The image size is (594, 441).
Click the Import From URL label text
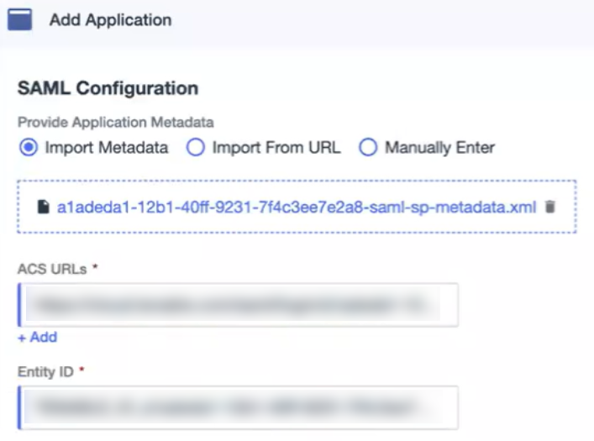(x=276, y=148)
